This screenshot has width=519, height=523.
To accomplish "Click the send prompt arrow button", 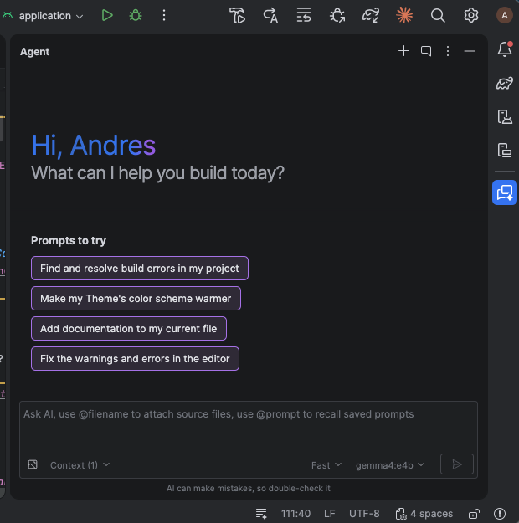I will click(456, 464).
